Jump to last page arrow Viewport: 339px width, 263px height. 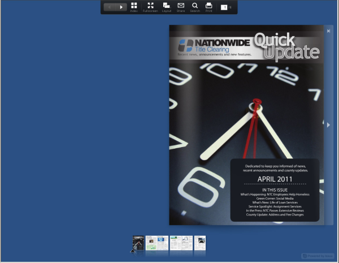pos(329,31)
